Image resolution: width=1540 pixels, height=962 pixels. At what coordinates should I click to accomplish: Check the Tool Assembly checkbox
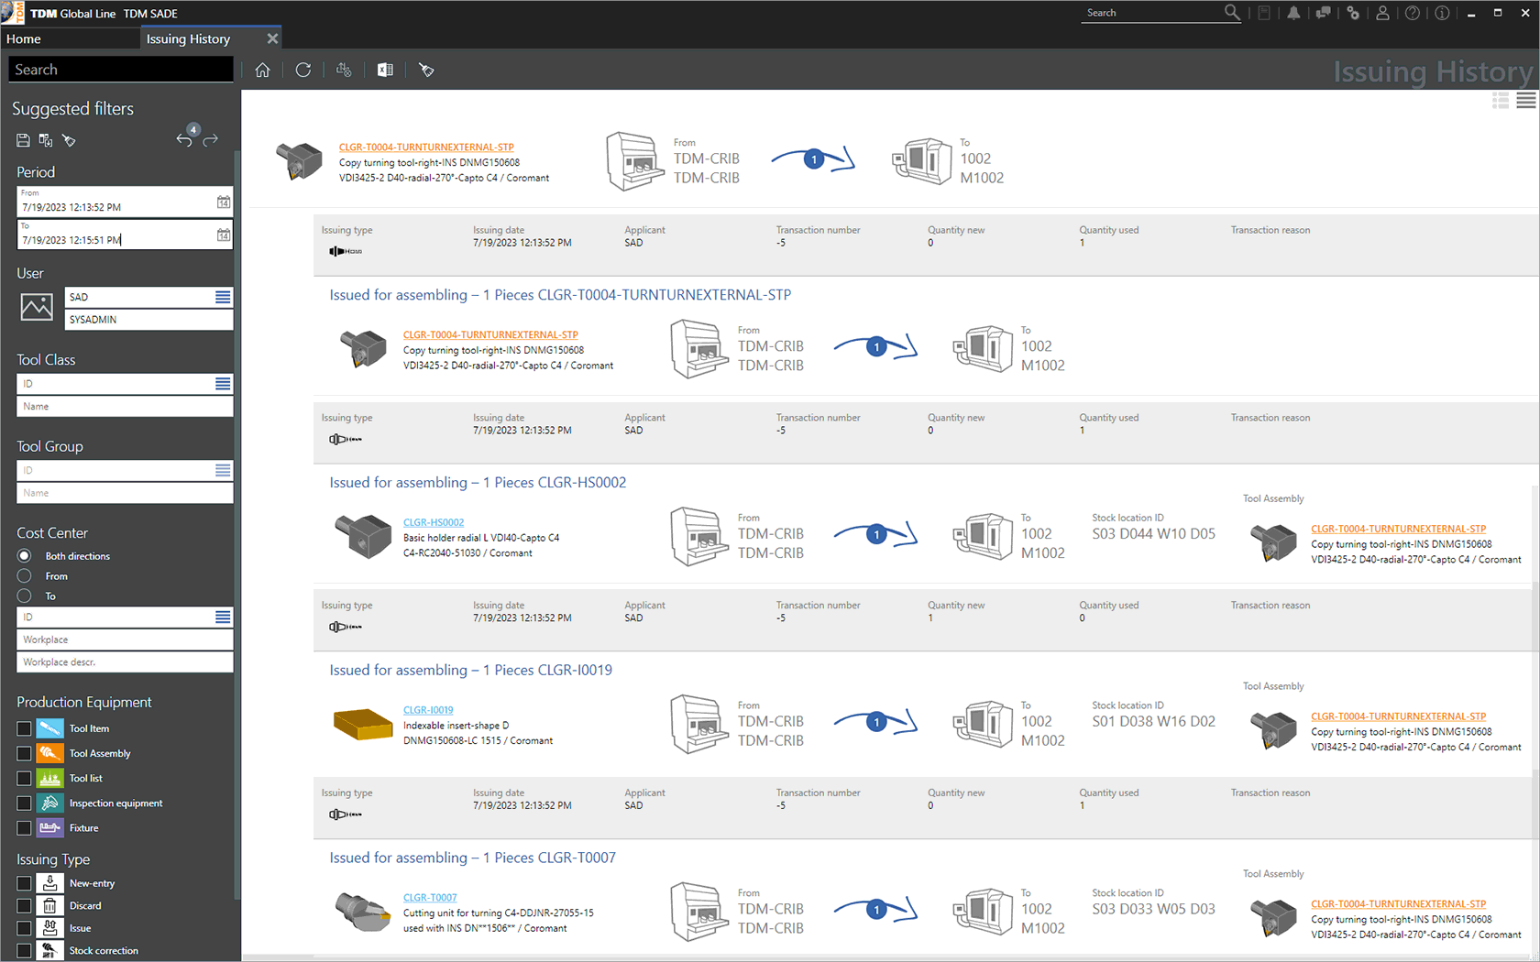coord(24,754)
